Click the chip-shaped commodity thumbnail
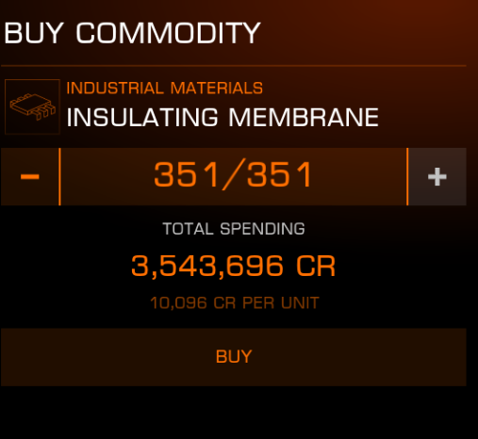Image resolution: width=478 pixels, height=439 pixels. [32, 106]
